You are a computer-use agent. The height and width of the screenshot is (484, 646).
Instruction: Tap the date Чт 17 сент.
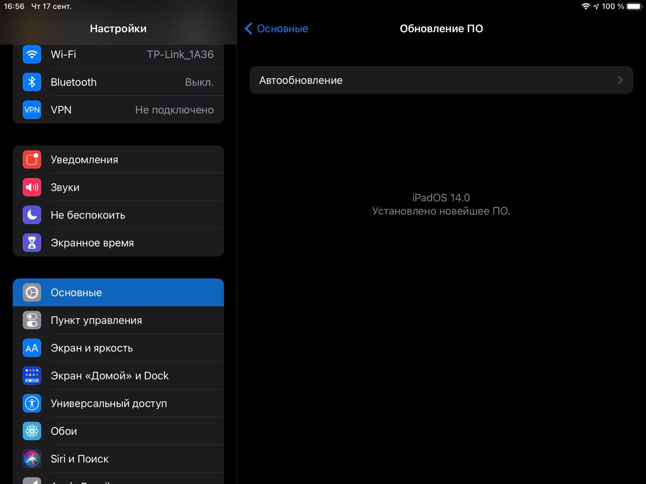click(x=51, y=7)
